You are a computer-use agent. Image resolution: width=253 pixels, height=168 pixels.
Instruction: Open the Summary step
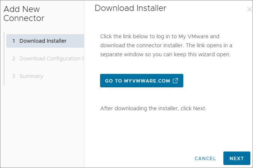(x=31, y=76)
